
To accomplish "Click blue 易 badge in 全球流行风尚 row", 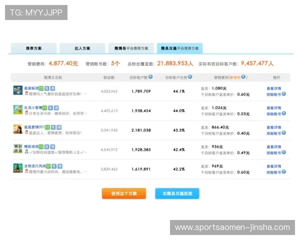I will pyautogui.click(x=54, y=166).
